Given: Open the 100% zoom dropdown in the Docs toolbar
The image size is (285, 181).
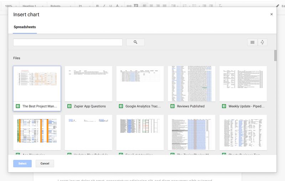Looking at the screenshot, I should (x=11, y=6).
